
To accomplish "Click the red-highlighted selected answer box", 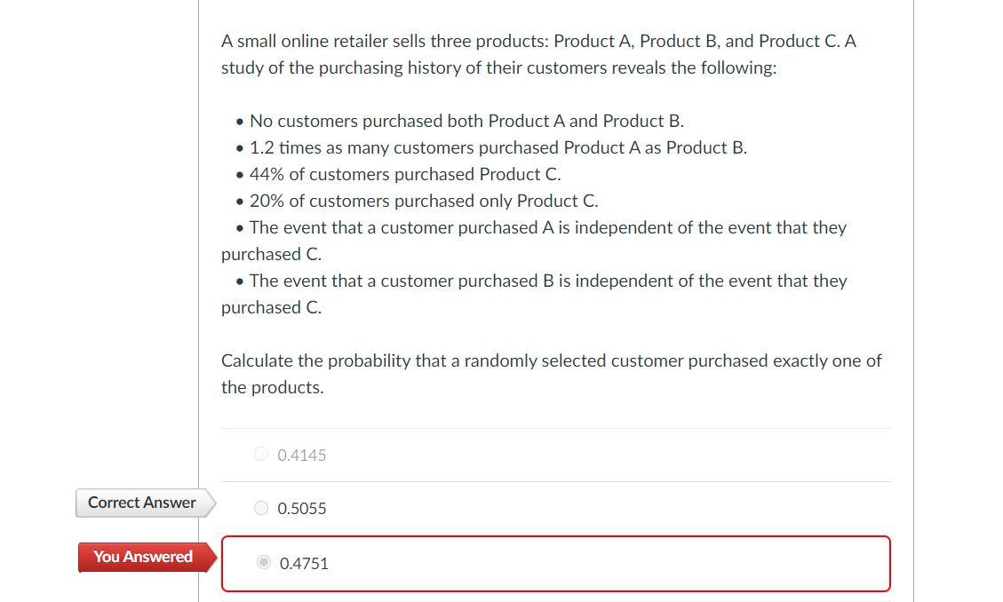I will (x=555, y=563).
